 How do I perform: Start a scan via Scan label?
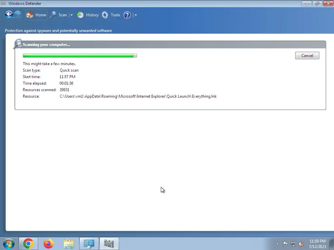point(63,15)
